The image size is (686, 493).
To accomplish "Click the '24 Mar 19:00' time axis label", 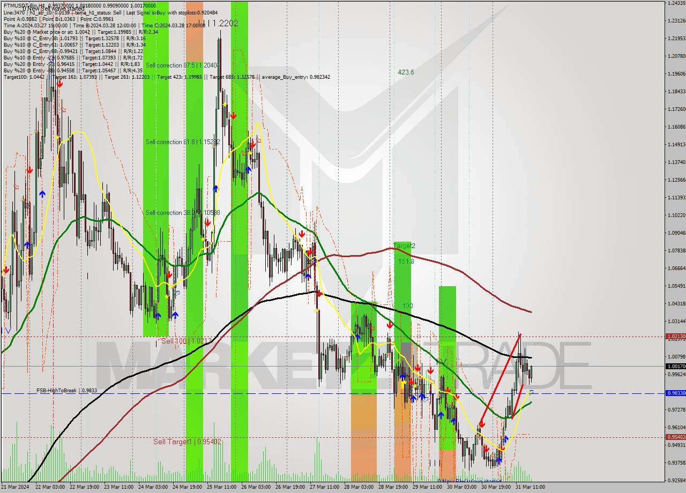I will (187, 487).
